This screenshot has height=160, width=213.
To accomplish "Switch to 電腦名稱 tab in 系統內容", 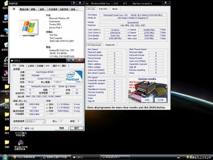I will [24, 9].
